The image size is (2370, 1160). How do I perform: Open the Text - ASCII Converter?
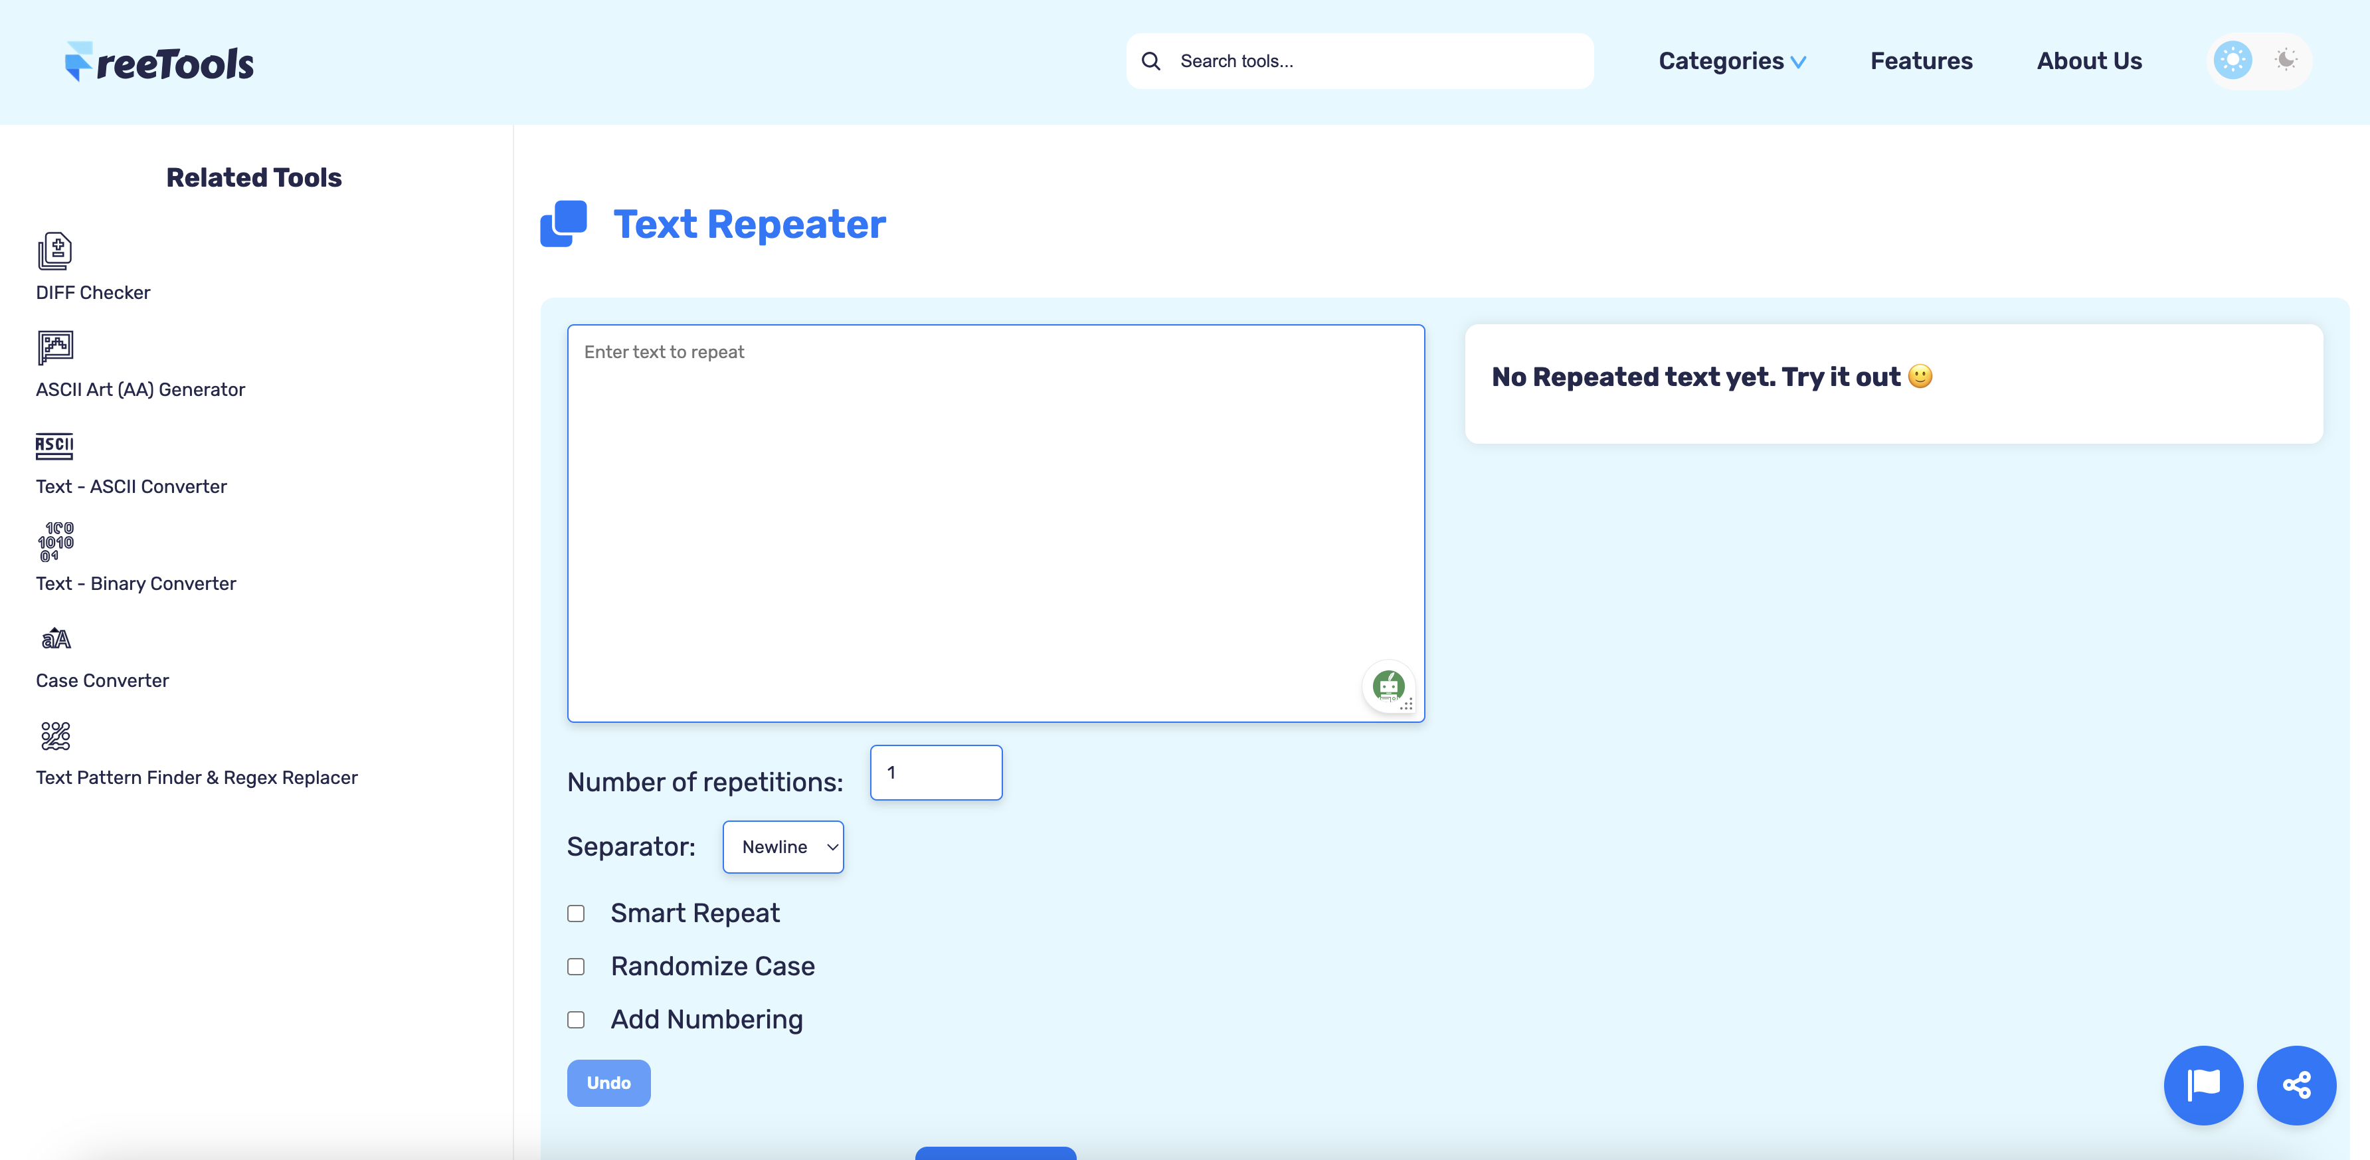click(x=131, y=486)
